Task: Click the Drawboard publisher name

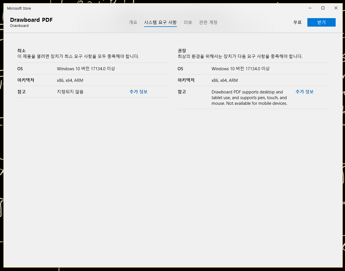Action: [19, 26]
